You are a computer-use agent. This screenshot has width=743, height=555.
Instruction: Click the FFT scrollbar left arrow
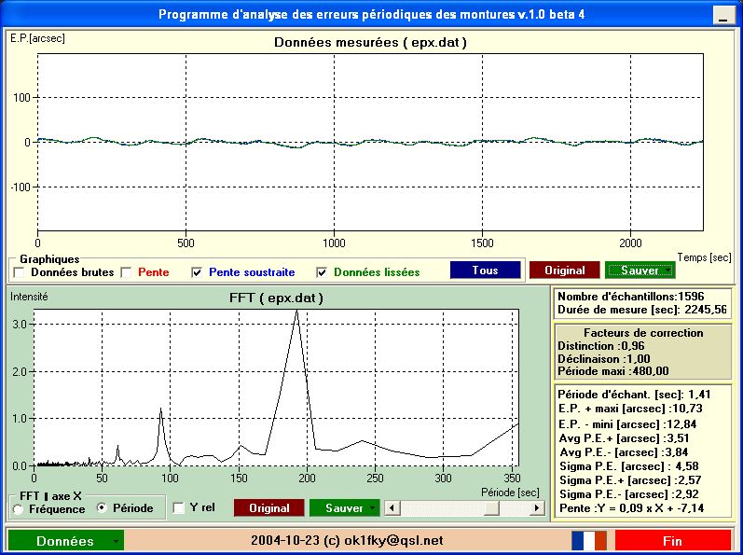[x=392, y=508]
